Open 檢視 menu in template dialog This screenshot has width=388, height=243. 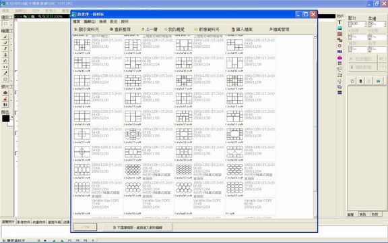pyautogui.click(x=102, y=22)
